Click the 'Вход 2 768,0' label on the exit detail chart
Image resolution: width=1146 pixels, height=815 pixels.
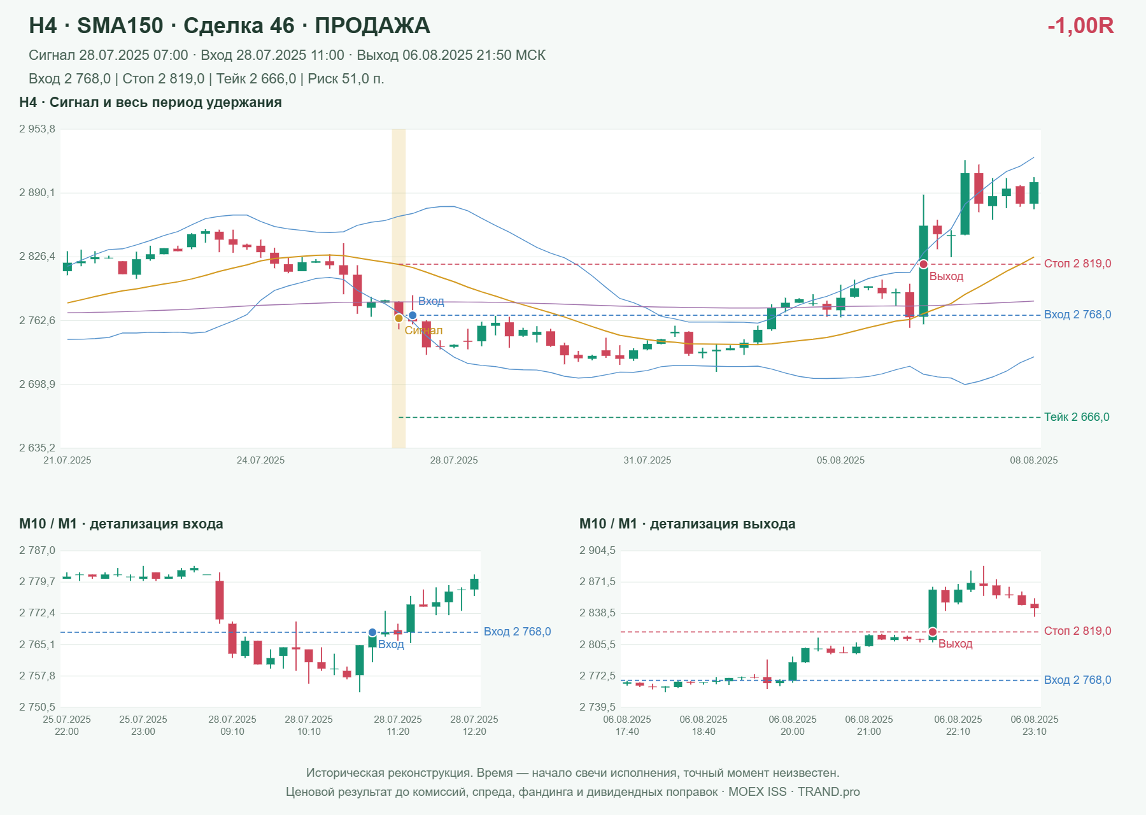click(x=1077, y=680)
